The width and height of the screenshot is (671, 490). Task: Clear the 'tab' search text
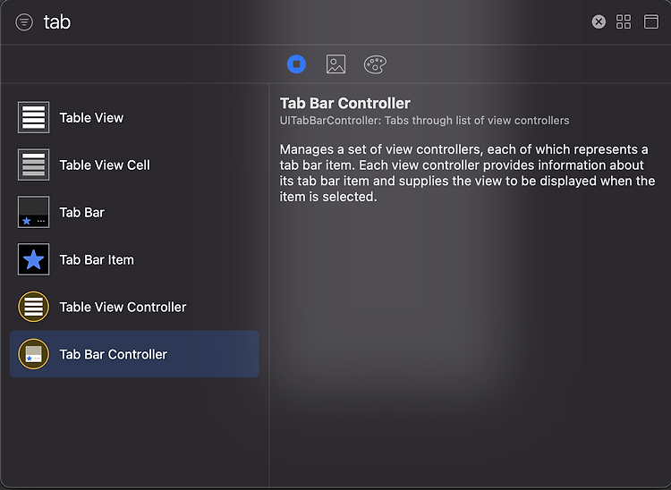599,21
